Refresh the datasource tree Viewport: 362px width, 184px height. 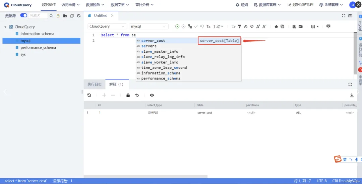[x=79, y=16]
